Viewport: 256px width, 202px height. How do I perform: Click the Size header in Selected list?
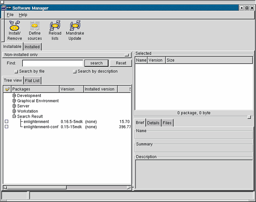209,60
